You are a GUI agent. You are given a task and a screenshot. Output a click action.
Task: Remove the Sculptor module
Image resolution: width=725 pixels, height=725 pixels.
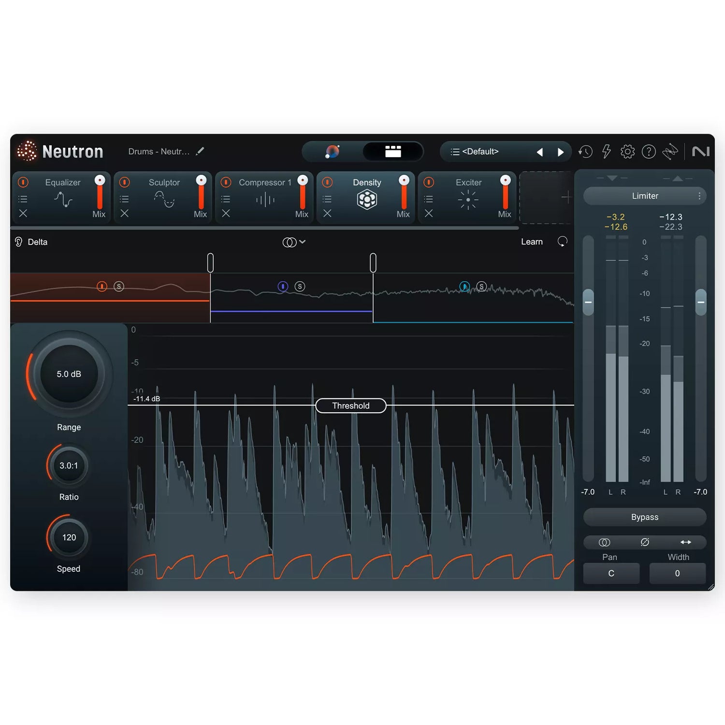[x=124, y=213]
